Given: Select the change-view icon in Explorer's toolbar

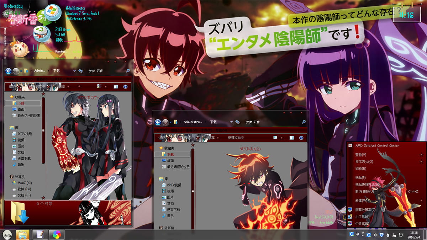Looking at the screenshot, I should point(275,137).
